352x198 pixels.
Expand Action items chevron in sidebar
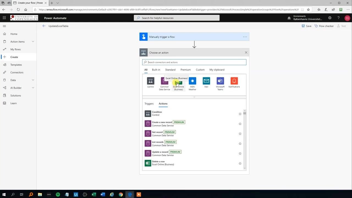click(x=33, y=42)
